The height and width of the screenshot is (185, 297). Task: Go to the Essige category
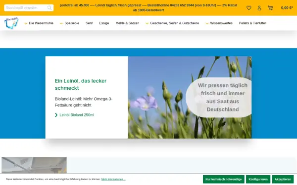(104, 23)
